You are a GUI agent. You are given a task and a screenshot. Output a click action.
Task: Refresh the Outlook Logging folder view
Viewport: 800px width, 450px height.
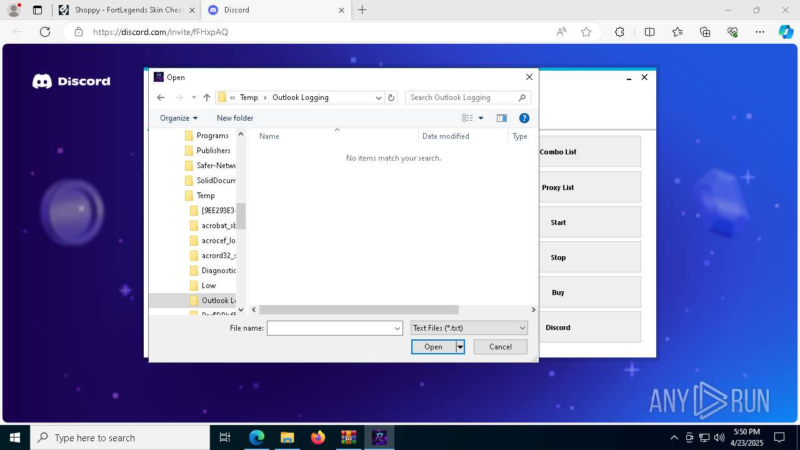click(x=391, y=97)
